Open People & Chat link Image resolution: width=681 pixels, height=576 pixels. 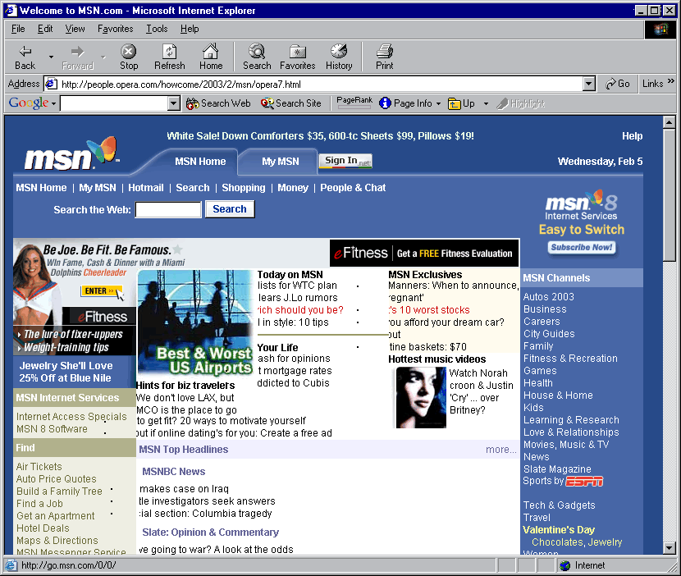pos(353,188)
